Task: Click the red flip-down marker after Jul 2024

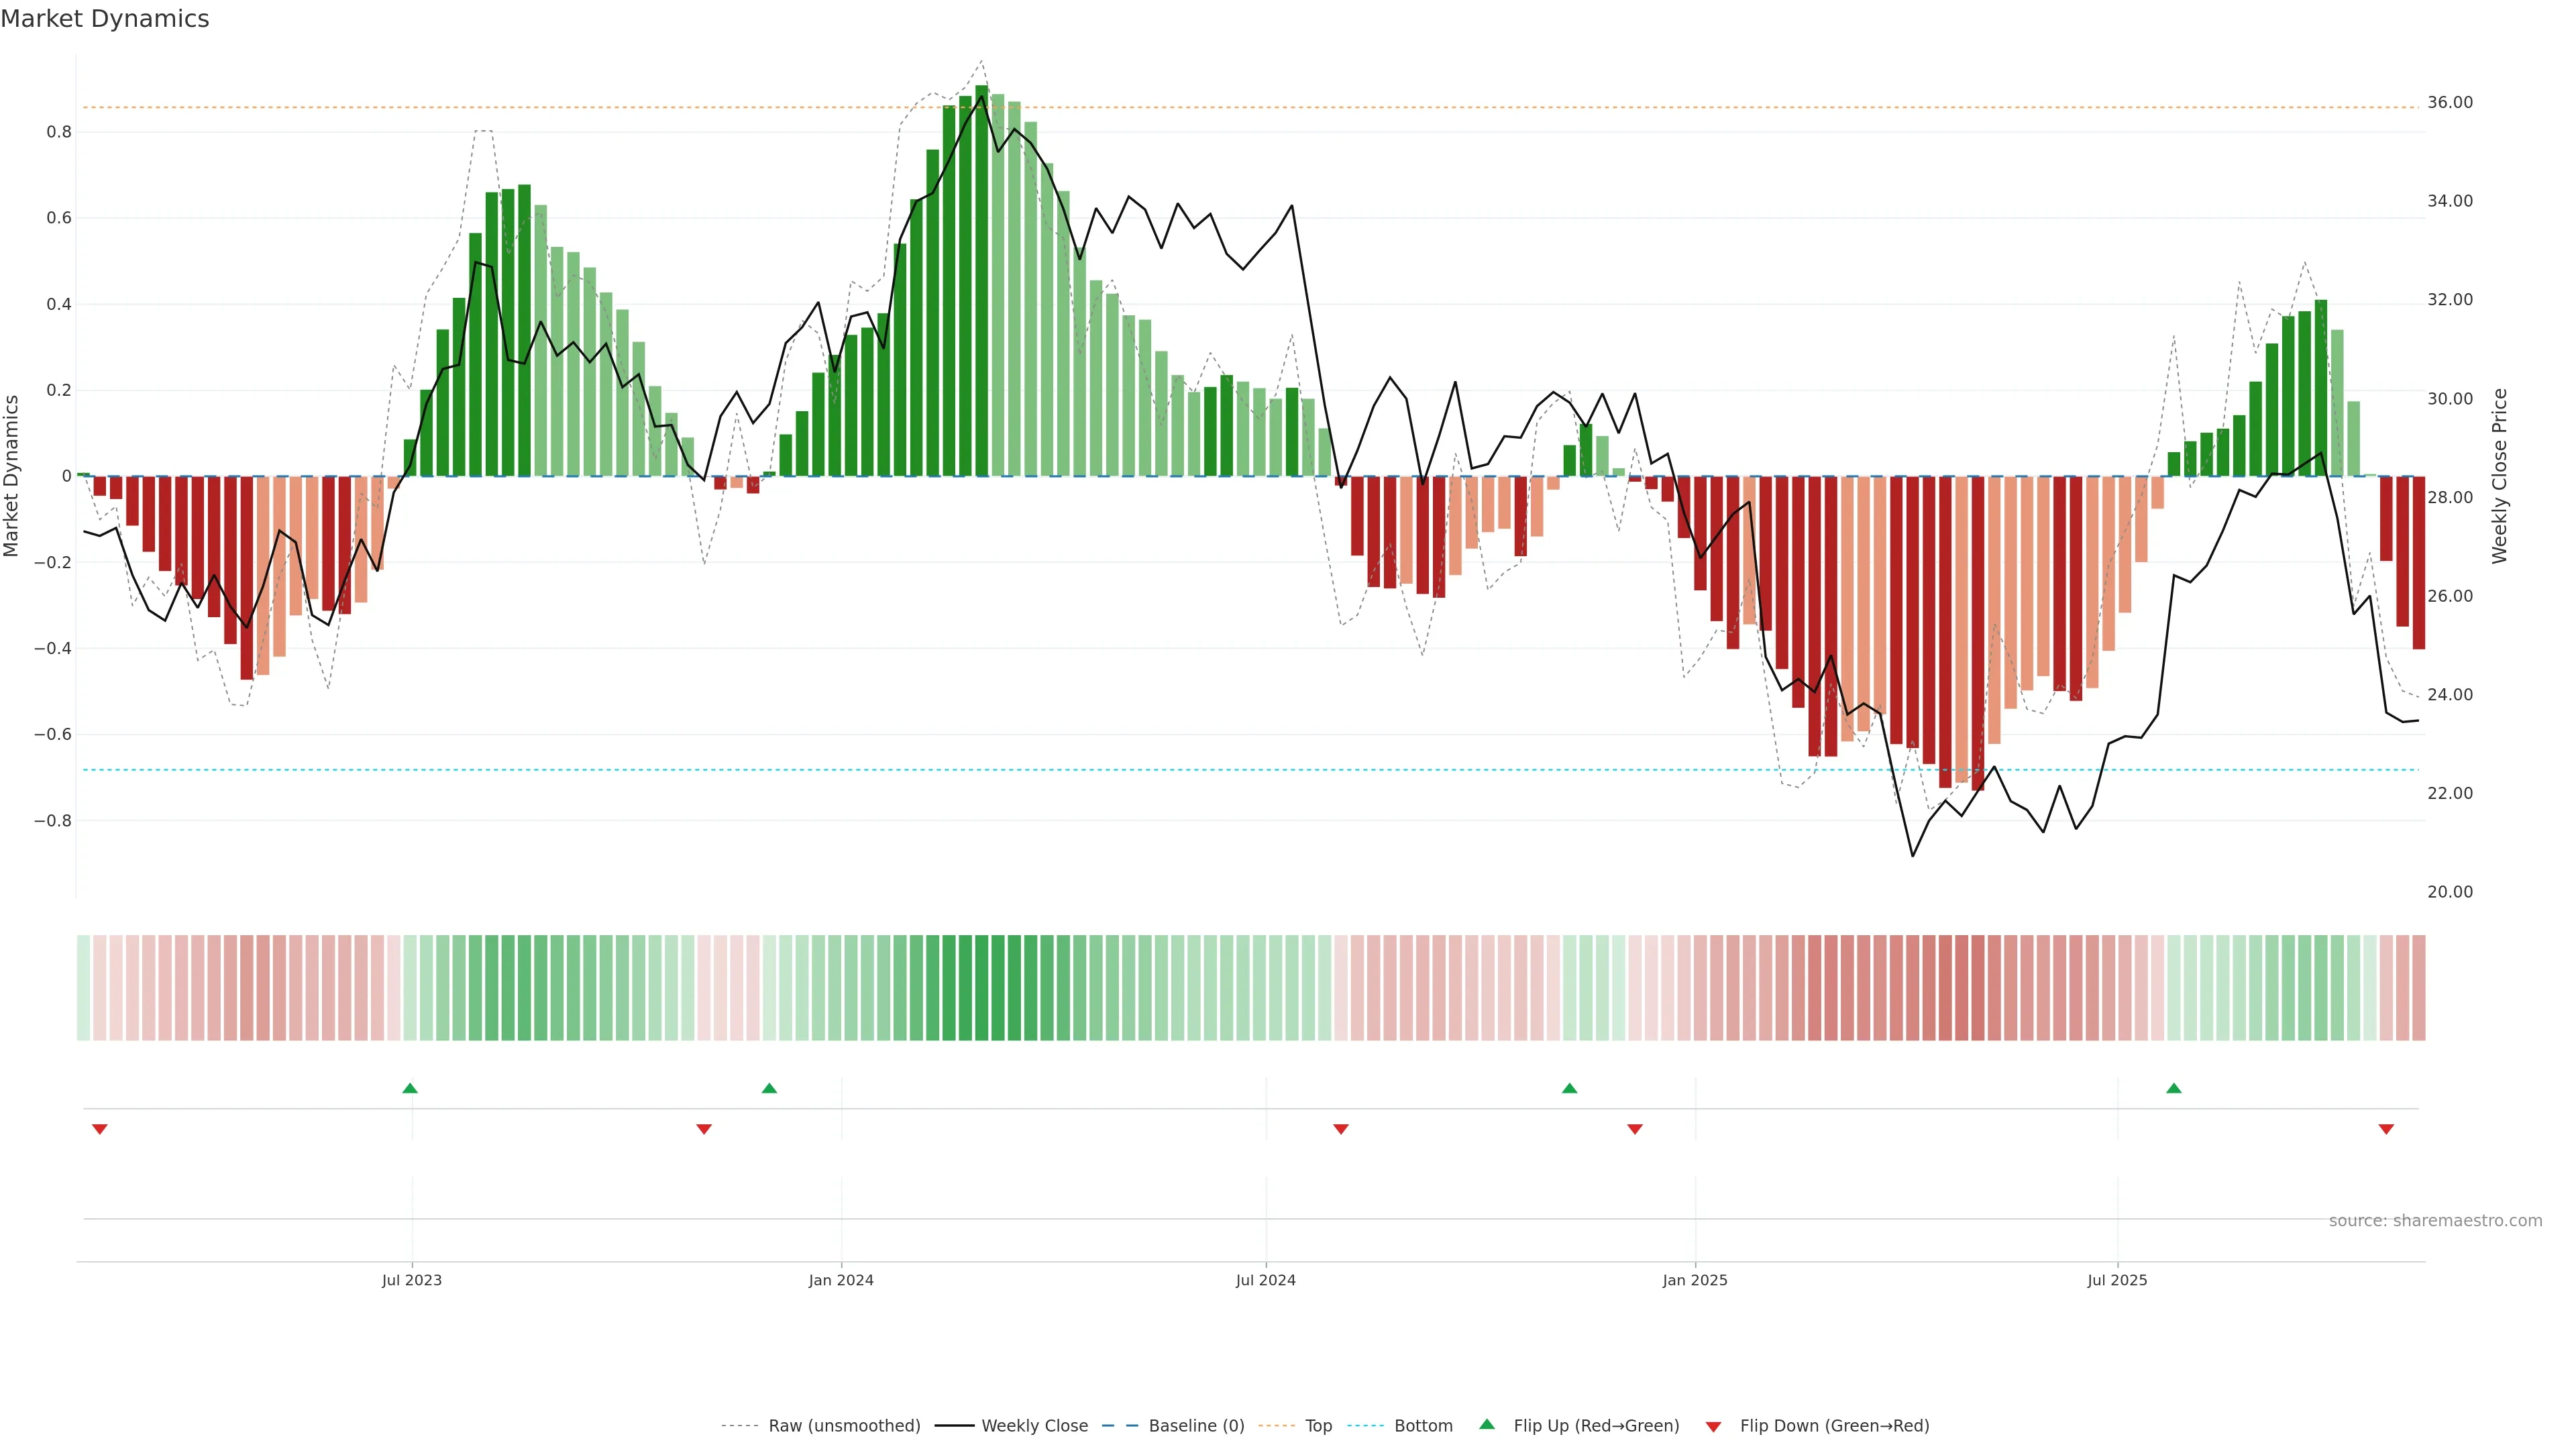Action: 1341,1129
